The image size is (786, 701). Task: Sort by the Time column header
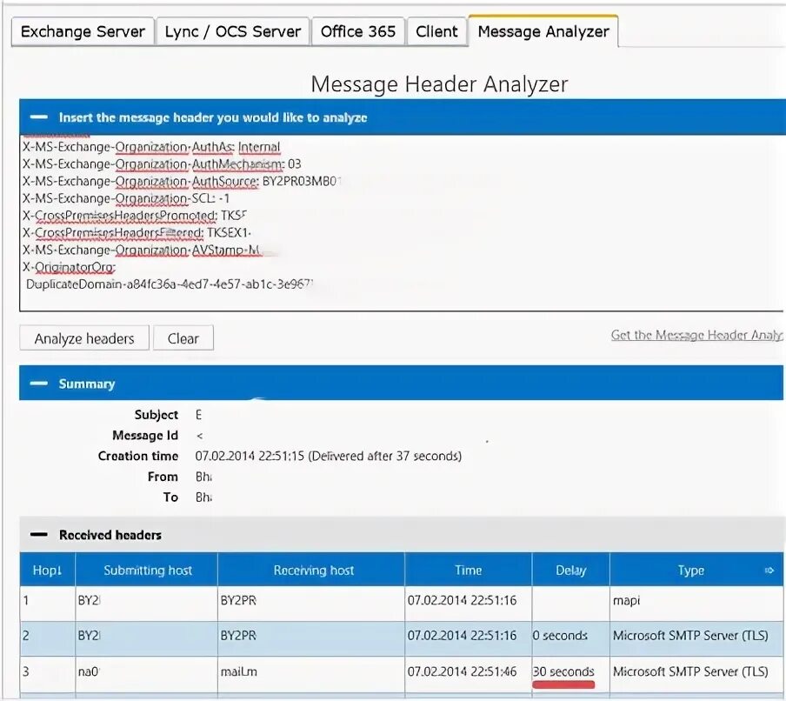pyautogui.click(x=468, y=571)
